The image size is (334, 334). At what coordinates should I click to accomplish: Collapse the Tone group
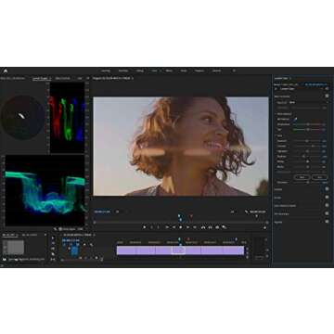(276, 135)
